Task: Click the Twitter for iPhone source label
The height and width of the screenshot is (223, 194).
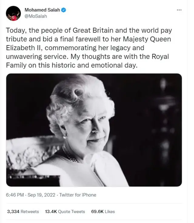Action: click(x=78, y=195)
